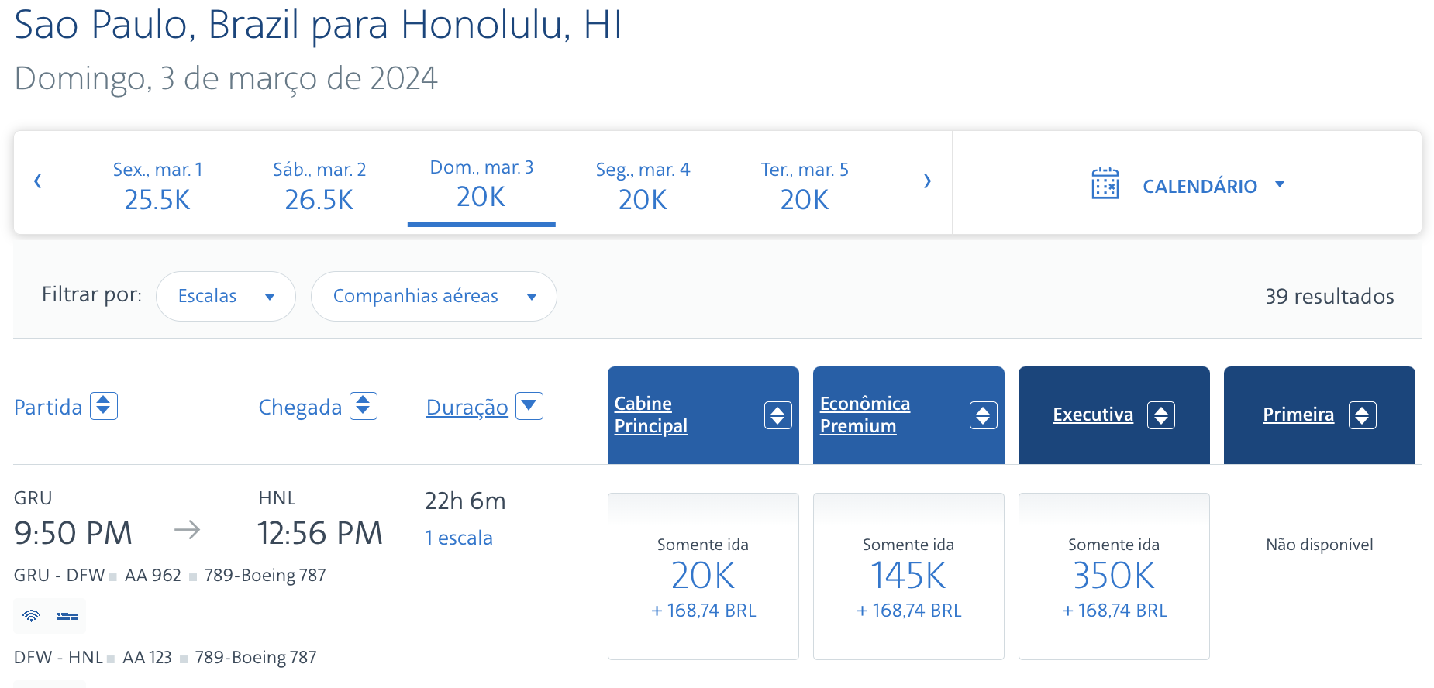Click the calendar icon beside CALENDÁRIO
1434x688 pixels.
[x=1106, y=184]
